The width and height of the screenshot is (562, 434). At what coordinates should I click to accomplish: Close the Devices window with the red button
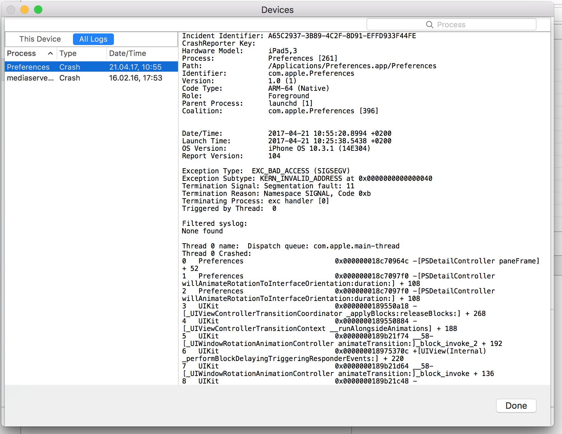tap(11, 10)
